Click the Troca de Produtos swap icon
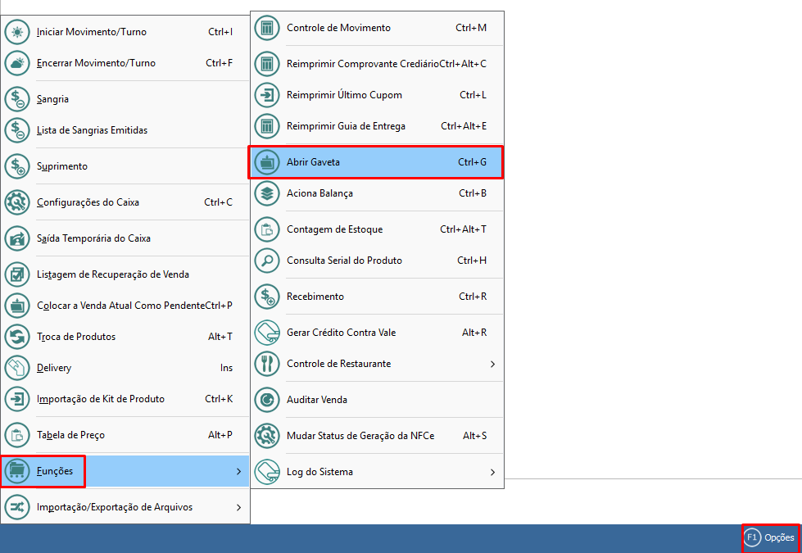Screen dimensions: 802x553 (17, 337)
